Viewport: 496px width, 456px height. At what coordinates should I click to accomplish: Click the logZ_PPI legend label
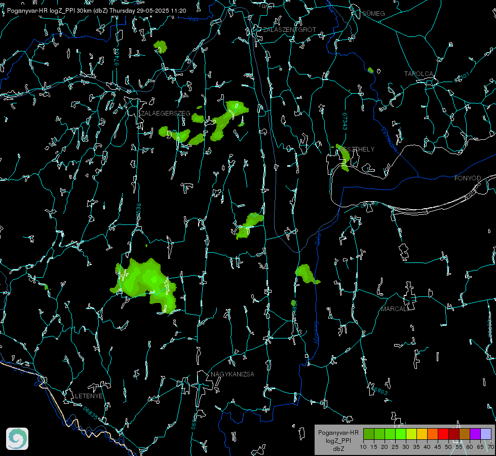tap(338, 440)
